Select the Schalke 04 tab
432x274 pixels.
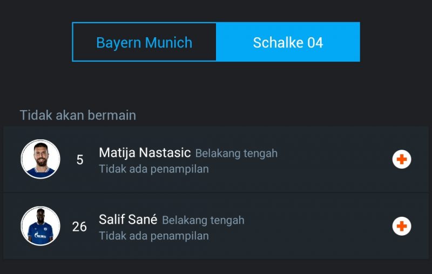point(288,42)
